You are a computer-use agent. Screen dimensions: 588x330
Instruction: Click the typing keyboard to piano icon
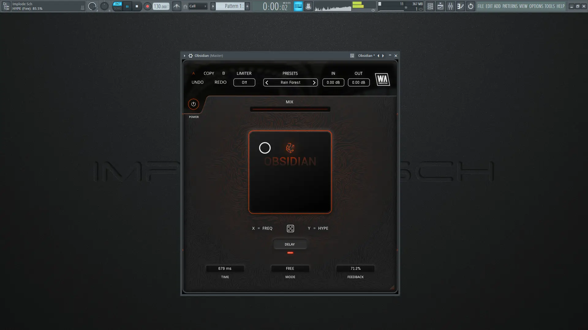click(x=298, y=6)
